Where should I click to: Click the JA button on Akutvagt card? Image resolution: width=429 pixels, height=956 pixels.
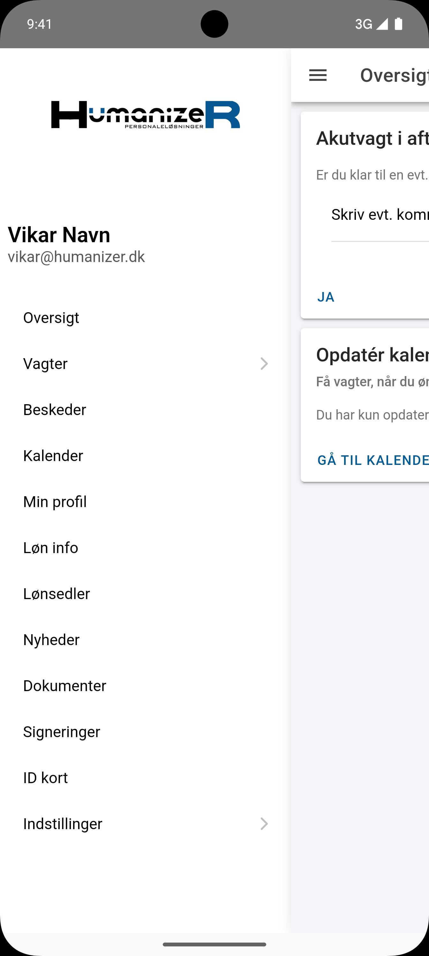(326, 297)
